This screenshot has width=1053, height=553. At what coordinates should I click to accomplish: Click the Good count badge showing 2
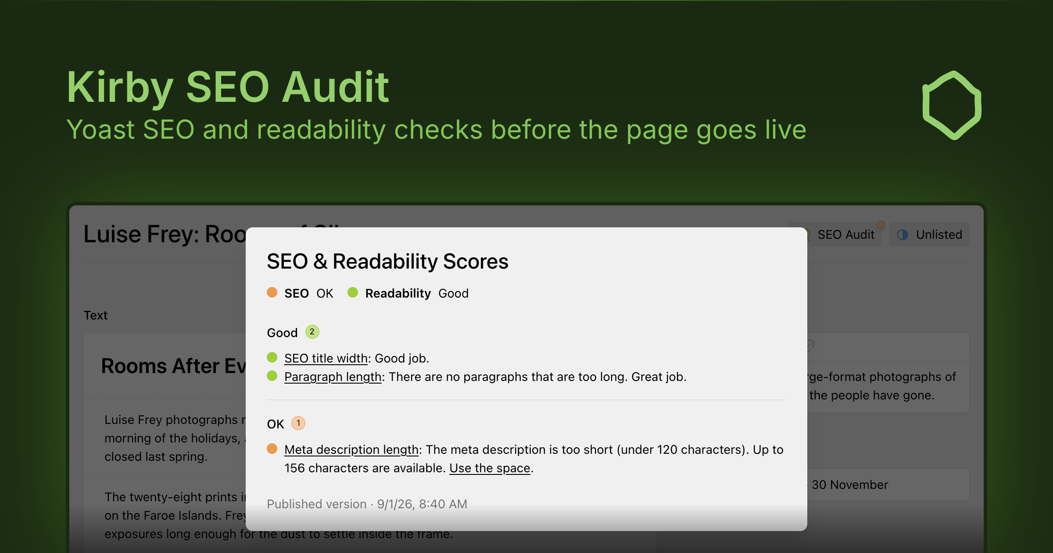pos(312,332)
